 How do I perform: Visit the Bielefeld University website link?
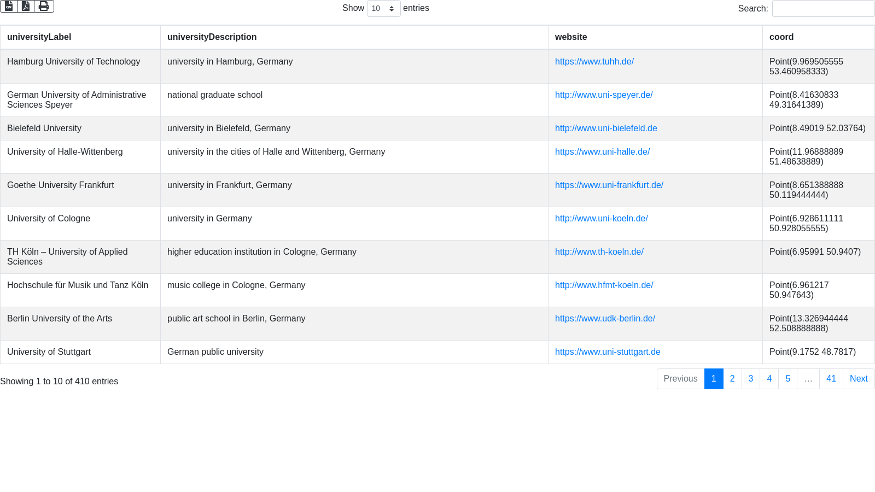click(606, 128)
